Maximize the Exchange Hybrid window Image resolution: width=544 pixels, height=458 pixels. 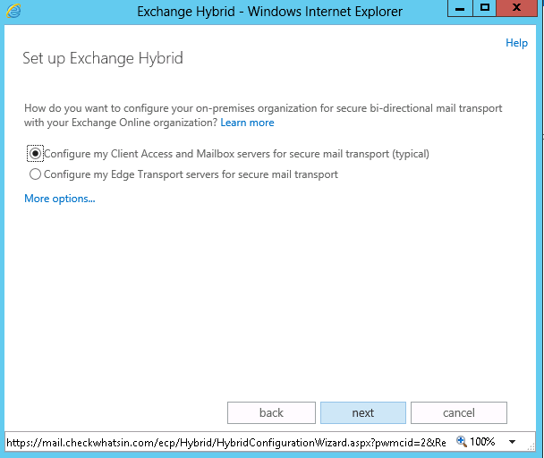click(484, 8)
